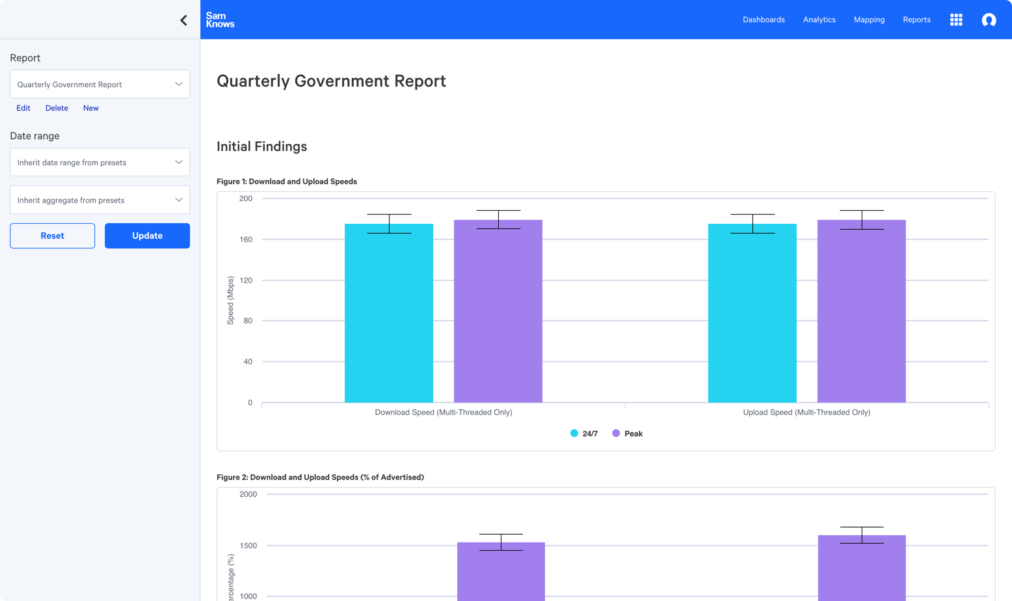Click the Reset button
Image resolution: width=1012 pixels, height=601 pixels.
click(52, 235)
